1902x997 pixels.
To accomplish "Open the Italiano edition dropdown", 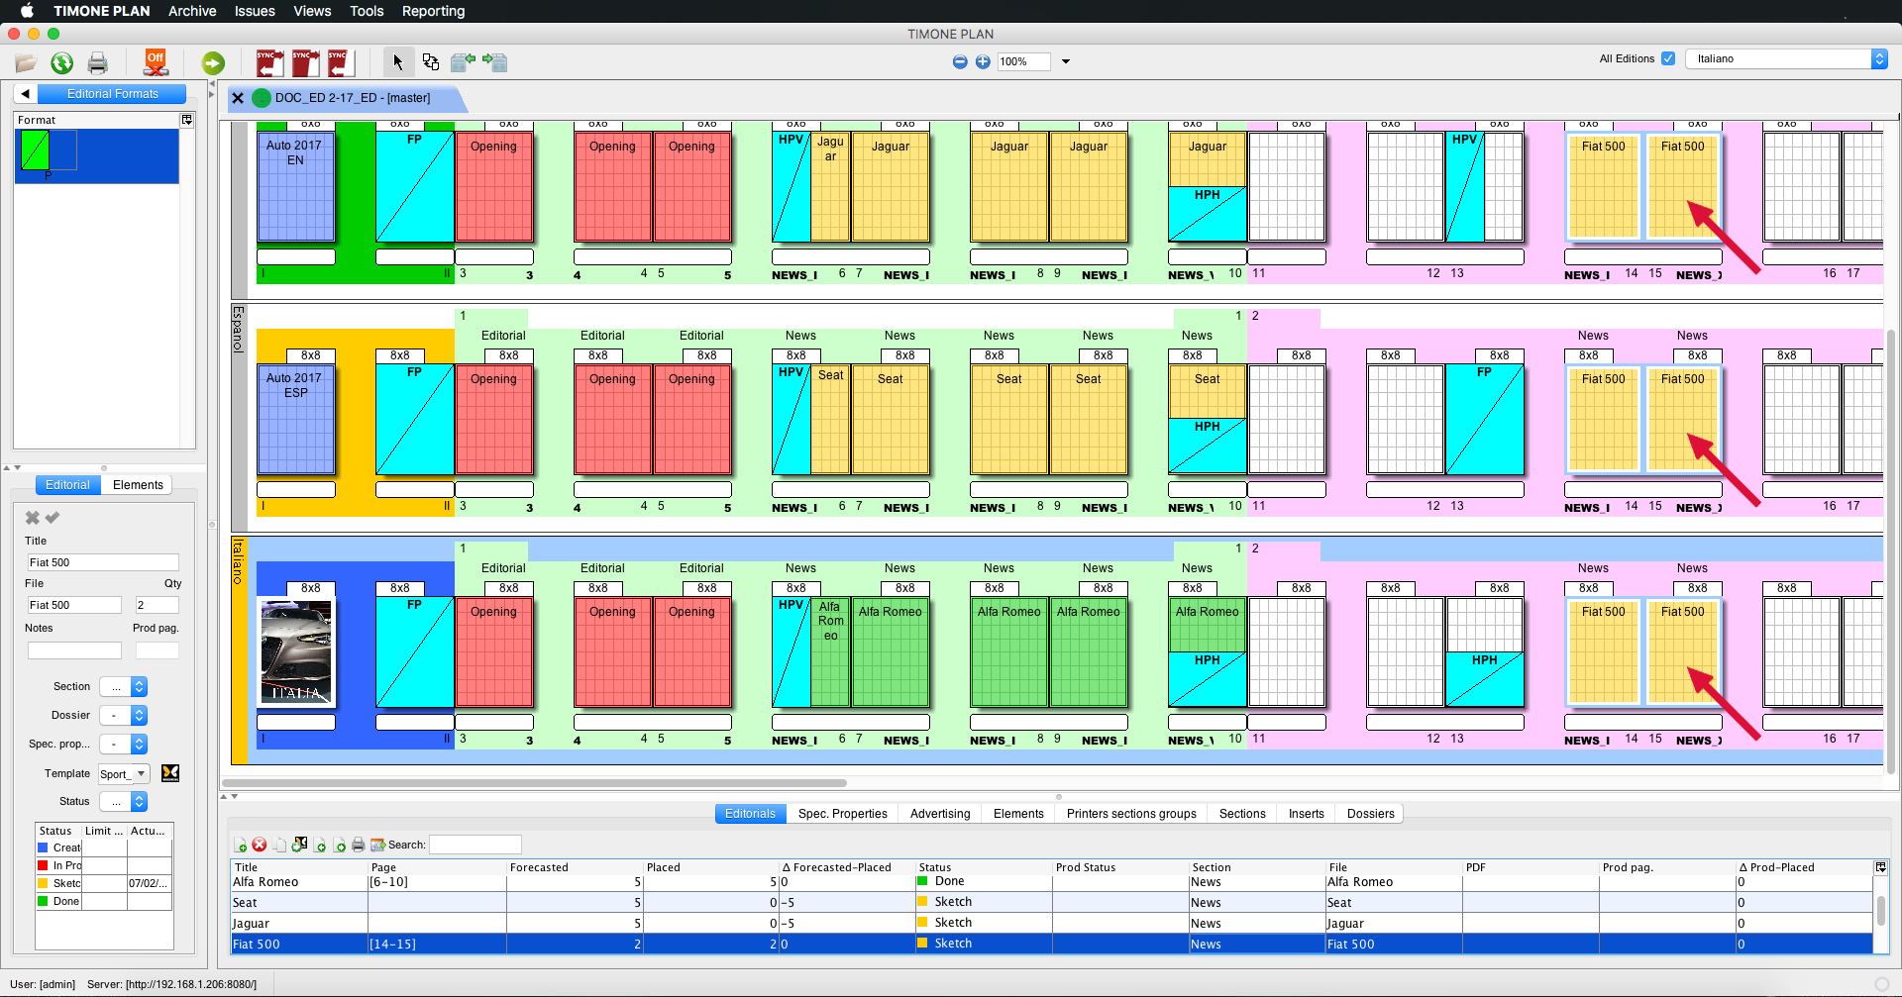I will [x=1788, y=58].
